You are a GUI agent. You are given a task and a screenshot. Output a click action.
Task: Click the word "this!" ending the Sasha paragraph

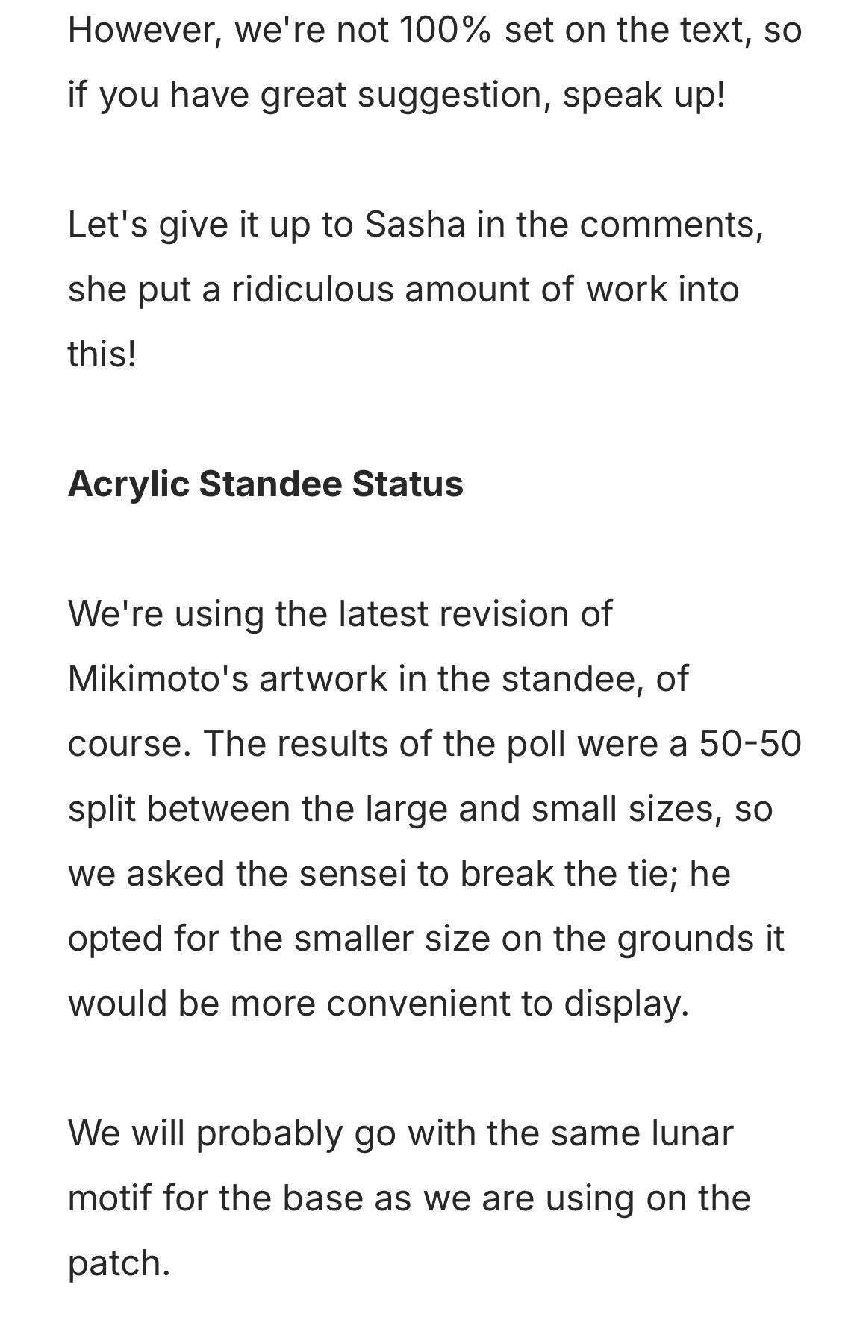[x=102, y=354]
